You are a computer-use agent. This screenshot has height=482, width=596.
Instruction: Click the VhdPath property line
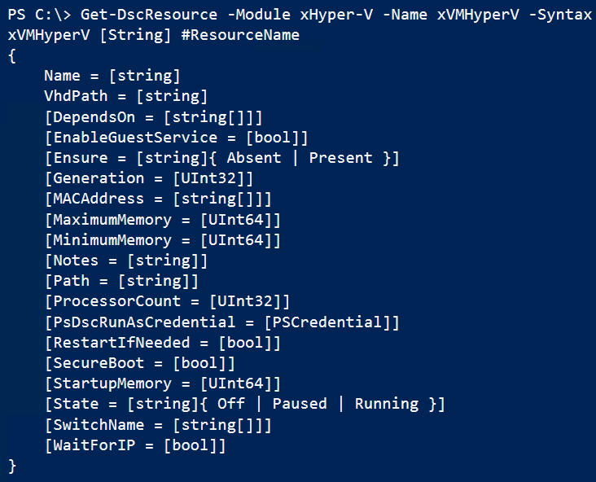[126, 96]
